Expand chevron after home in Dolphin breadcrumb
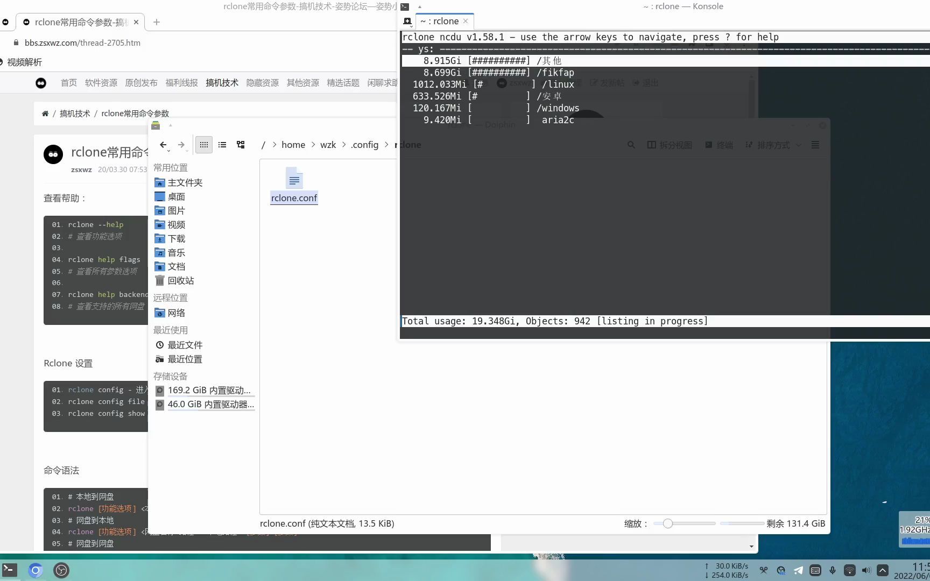930x581 pixels. (x=313, y=145)
